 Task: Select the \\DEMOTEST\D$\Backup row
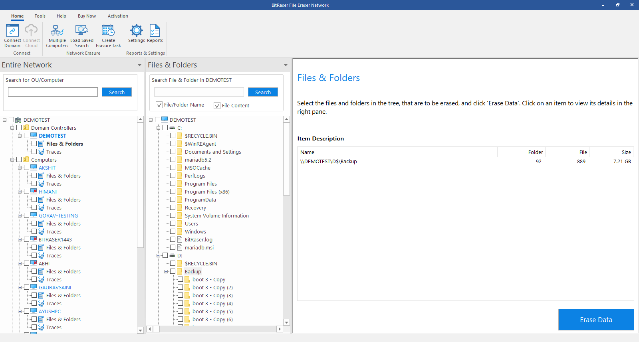pyautogui.click(x=466, y=162)
